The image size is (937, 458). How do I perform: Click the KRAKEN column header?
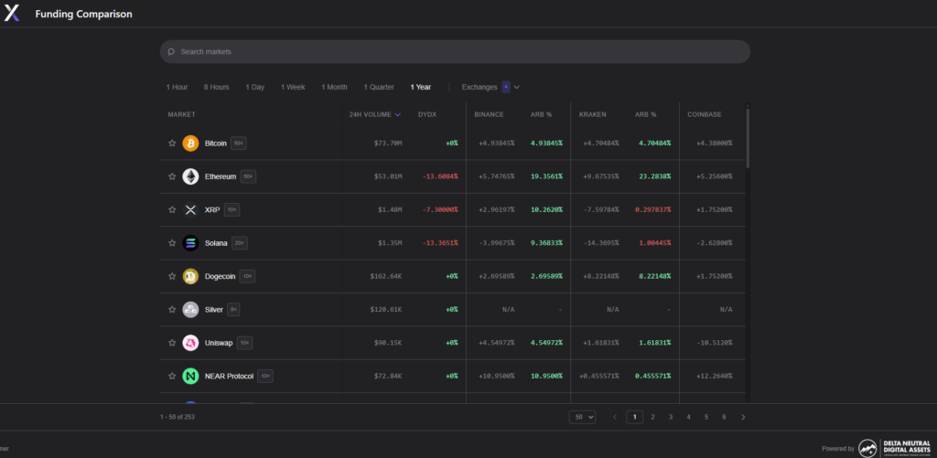593,114
